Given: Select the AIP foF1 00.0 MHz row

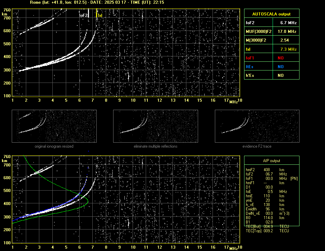Looking at the screenshot, I should click(x=272, y=178).
